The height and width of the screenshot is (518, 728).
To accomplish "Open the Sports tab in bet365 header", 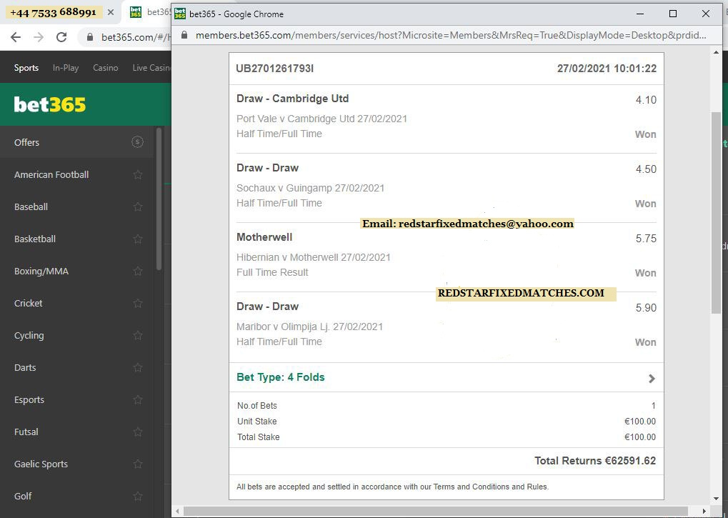I will click(26, 68).
